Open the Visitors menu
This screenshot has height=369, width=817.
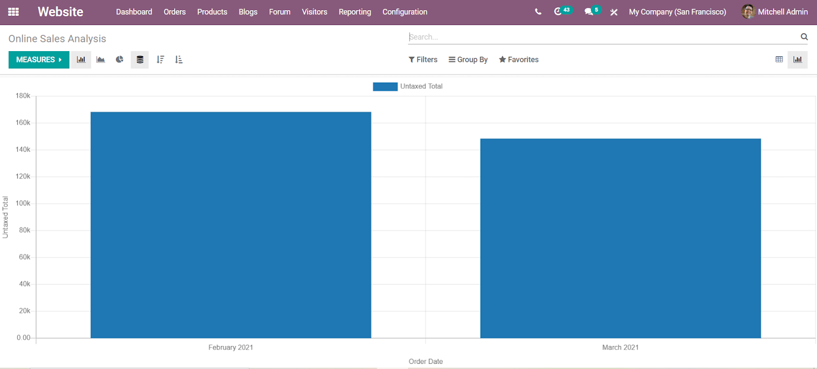(315, 12)
